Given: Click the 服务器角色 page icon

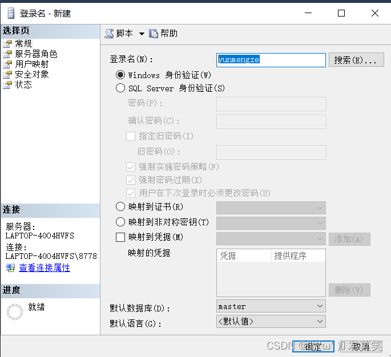Looking at the screenshot, I should click(7, 54).
